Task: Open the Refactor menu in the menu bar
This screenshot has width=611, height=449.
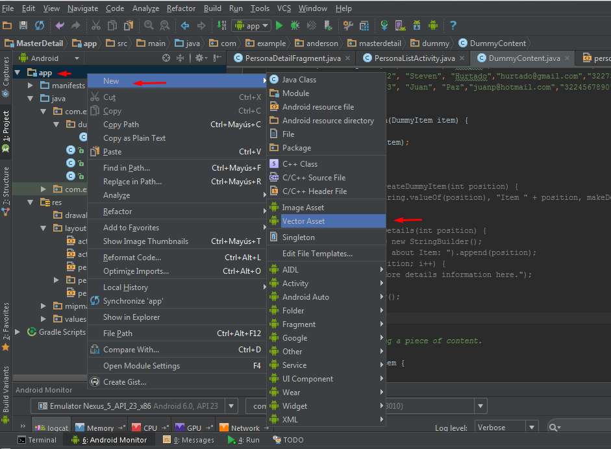Action: pyautogui.click(x=181, y=8)
